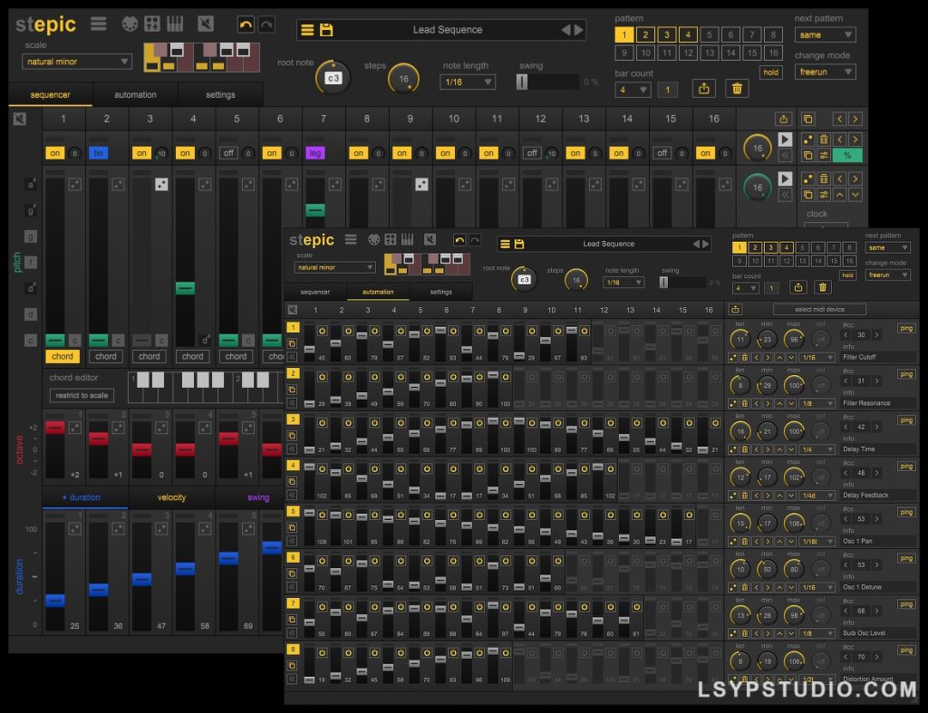The image size is (928, 713).
Task: Enable the hold toggle in the pattern section
Action: [770, 72]
